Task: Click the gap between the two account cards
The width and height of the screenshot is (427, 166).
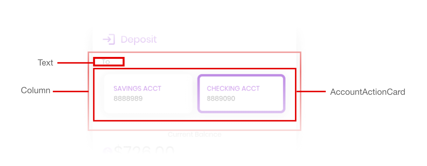Action: click(x=195, y=94)
